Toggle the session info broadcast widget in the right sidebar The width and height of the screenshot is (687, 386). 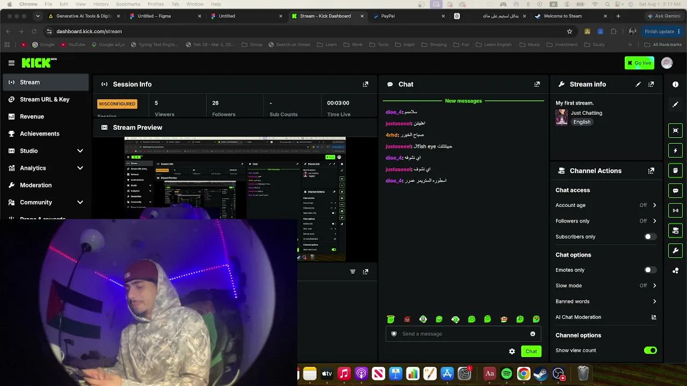(675, 210)
